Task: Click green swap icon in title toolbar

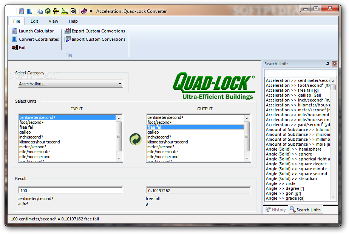Action: pyautogui.click(x=48, y=11)
